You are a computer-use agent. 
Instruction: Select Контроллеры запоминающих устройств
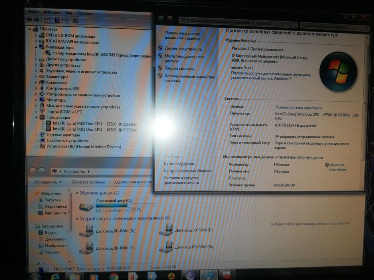click(83, 94)
